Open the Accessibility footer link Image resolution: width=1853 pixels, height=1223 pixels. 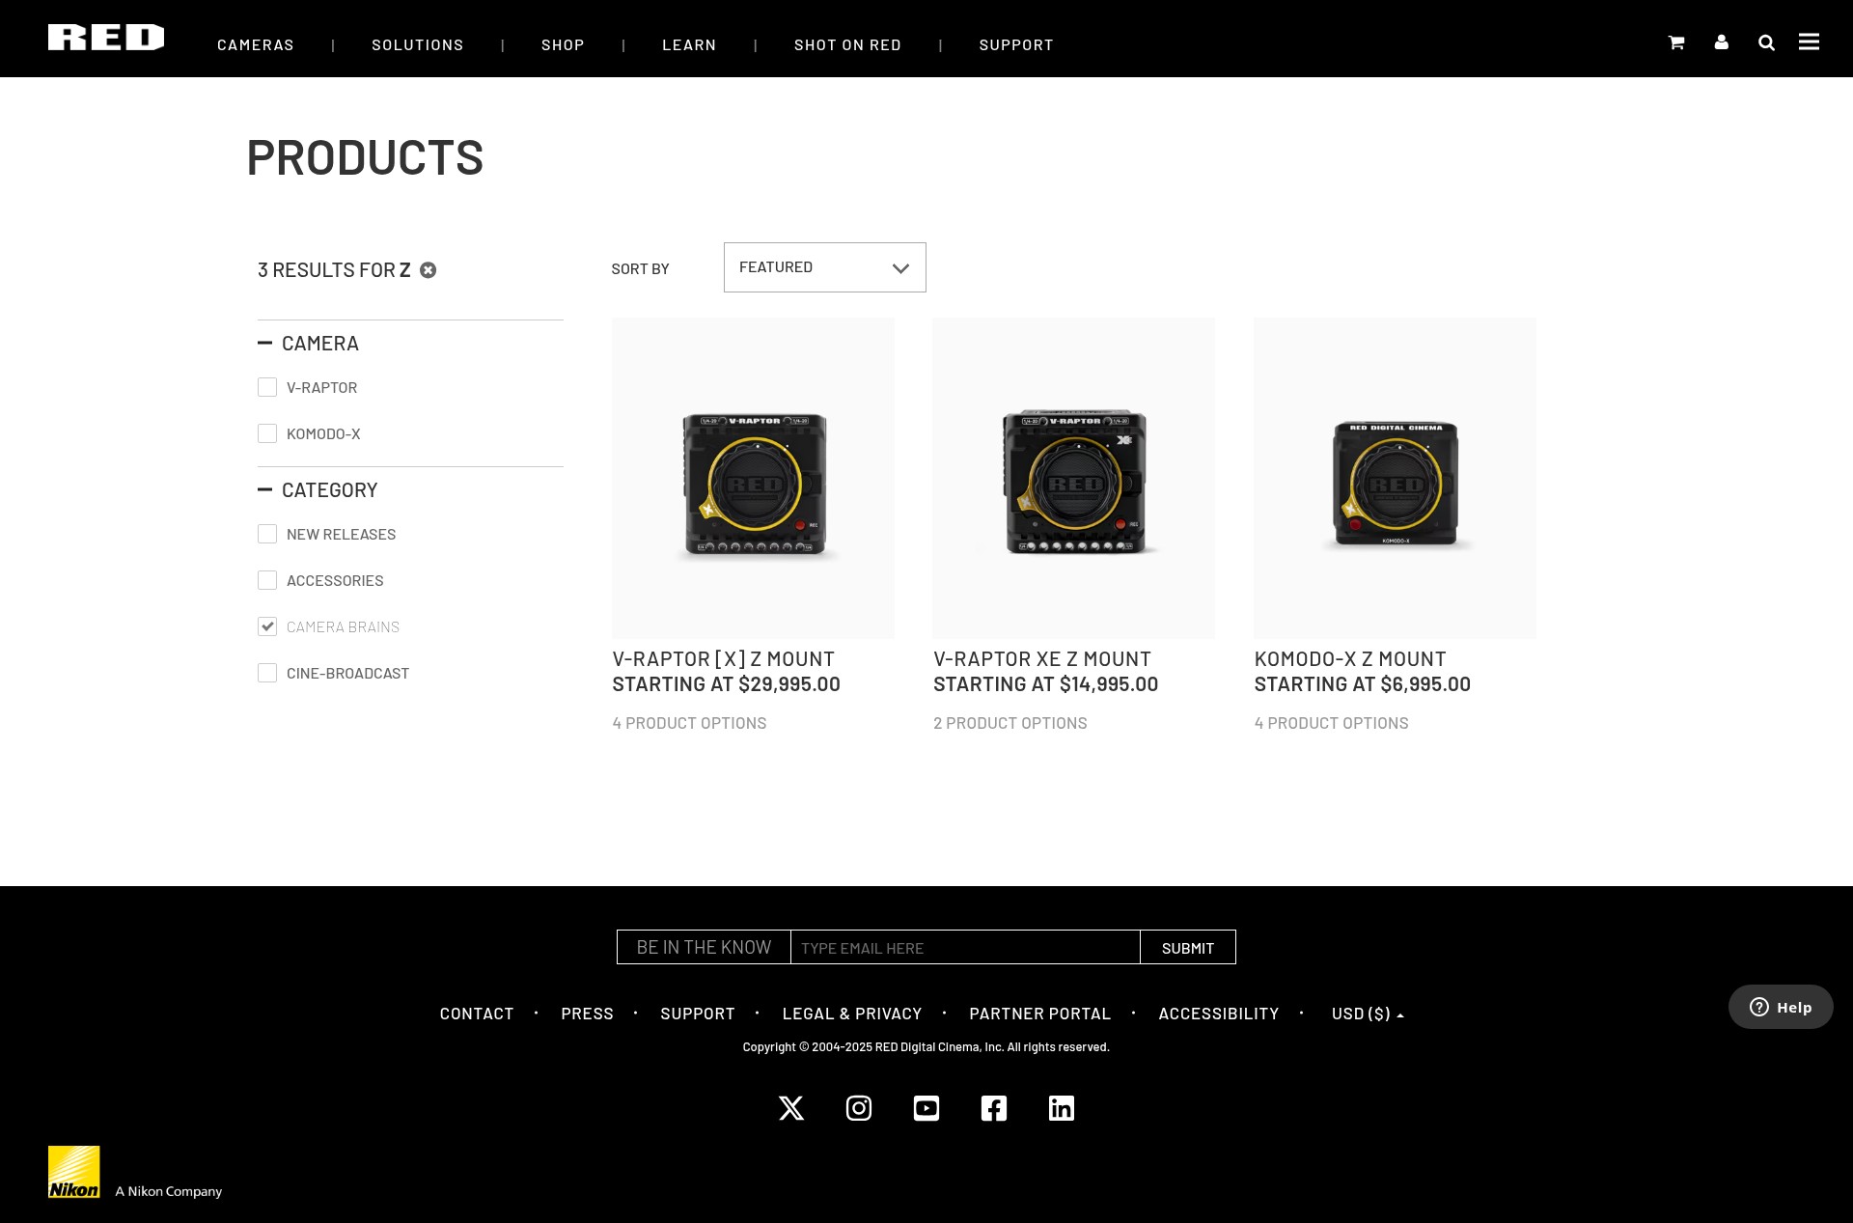pos(1219,1014)
